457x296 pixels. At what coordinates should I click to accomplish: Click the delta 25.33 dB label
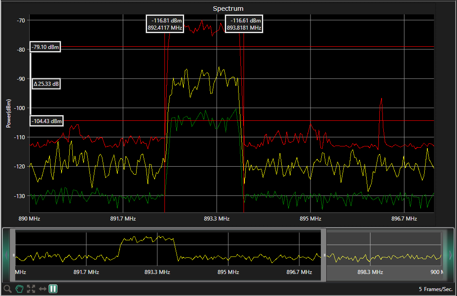pyautogui.click(x=47, y=84)
